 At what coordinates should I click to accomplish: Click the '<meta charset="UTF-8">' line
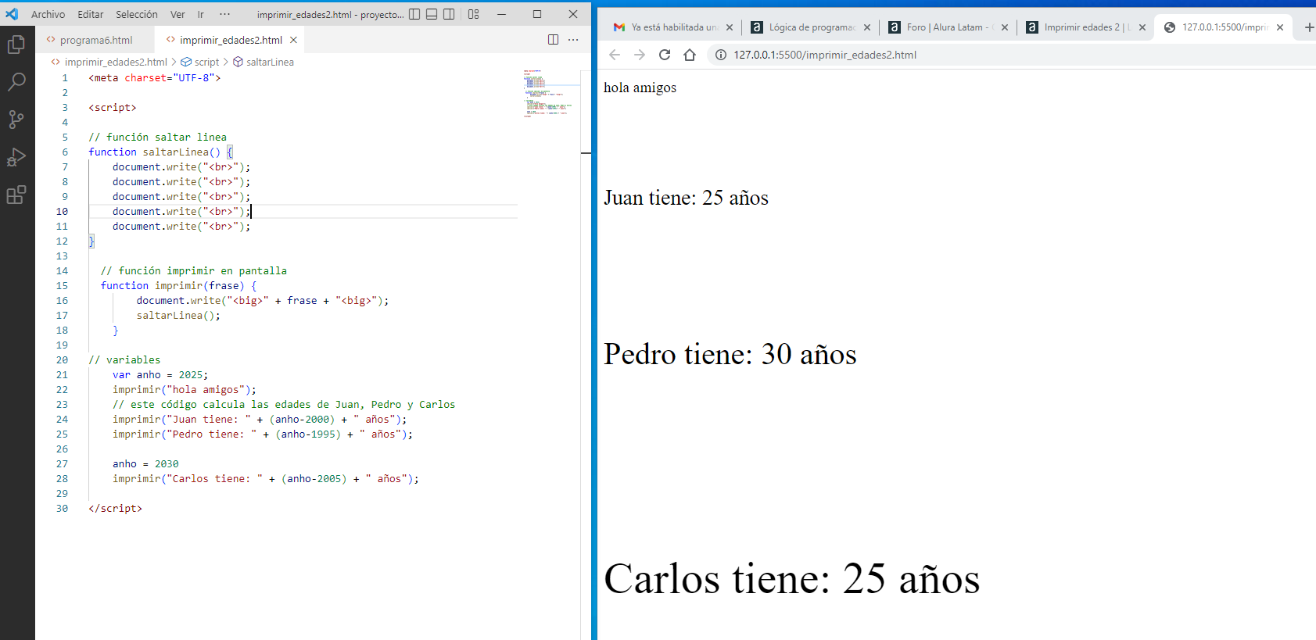pyautogui.click(x=155, y=77)
